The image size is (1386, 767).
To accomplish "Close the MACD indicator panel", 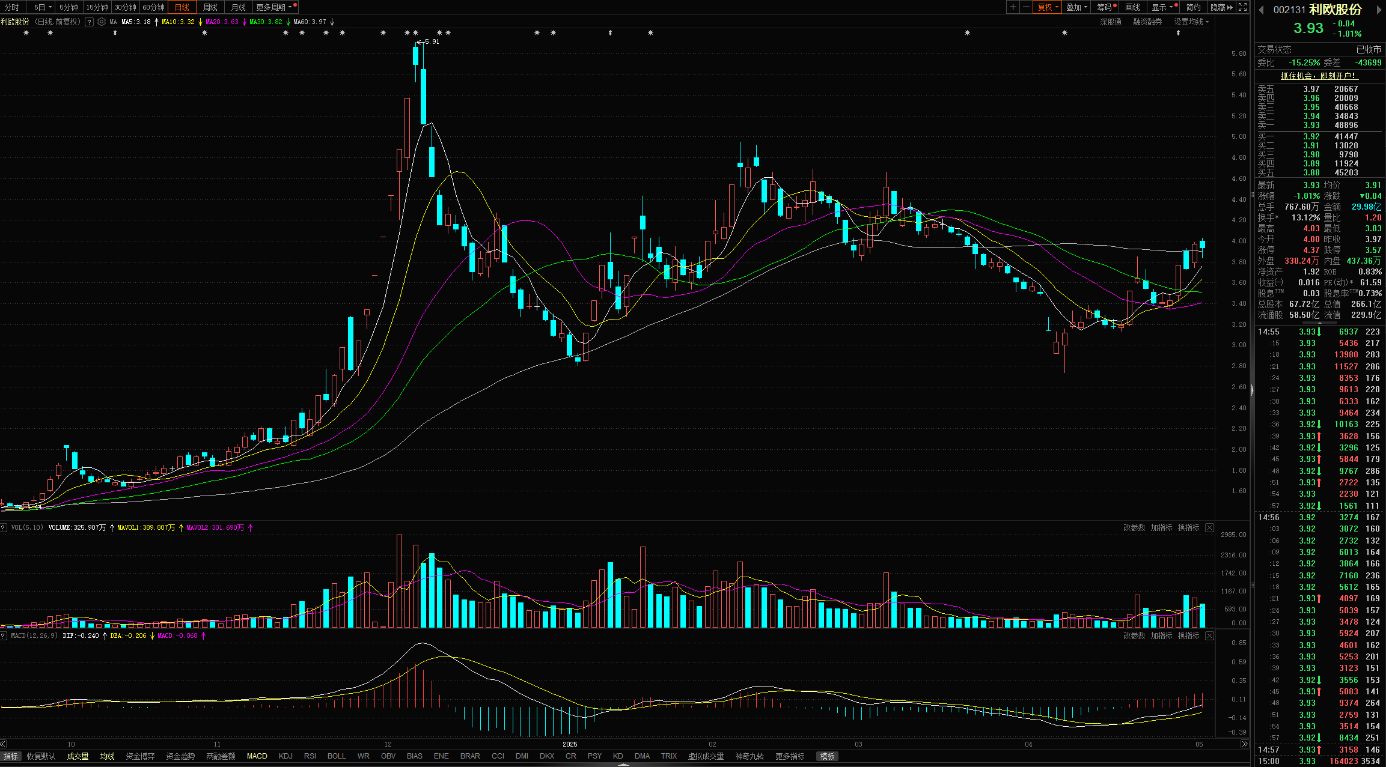I will coord(1209,635).
